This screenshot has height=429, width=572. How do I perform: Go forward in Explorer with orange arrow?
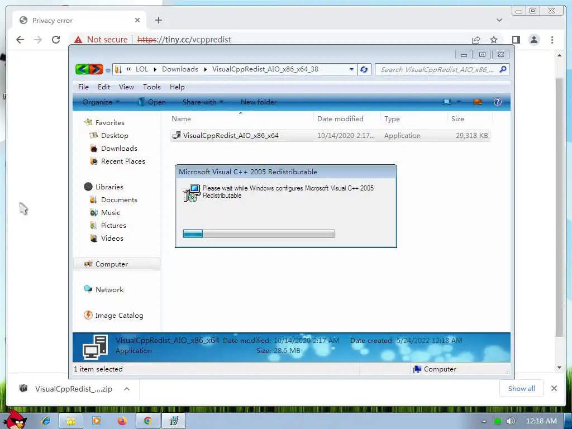(96, 69)
